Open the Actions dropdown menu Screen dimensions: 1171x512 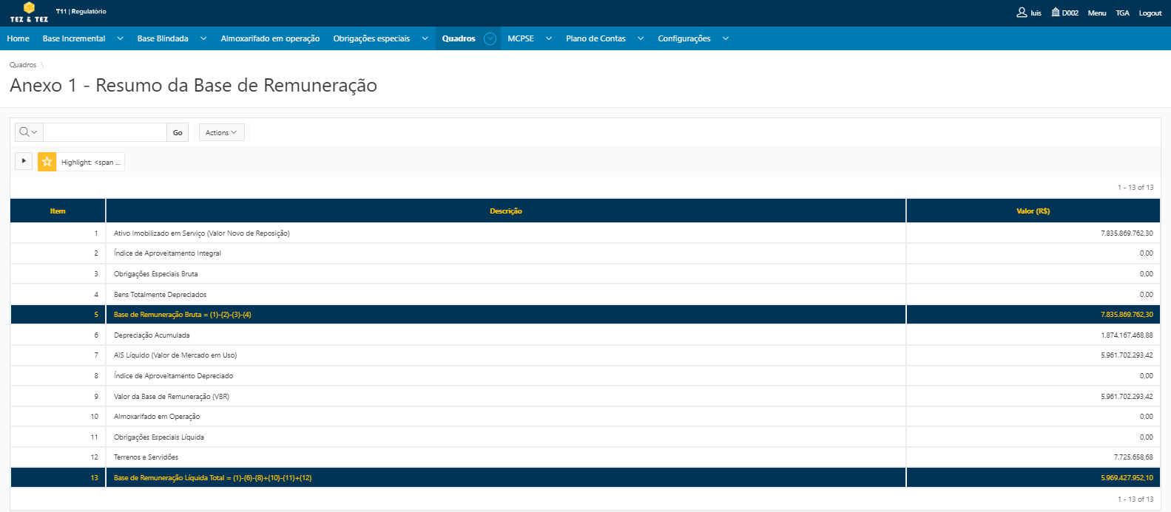click(x=221, y=132)
